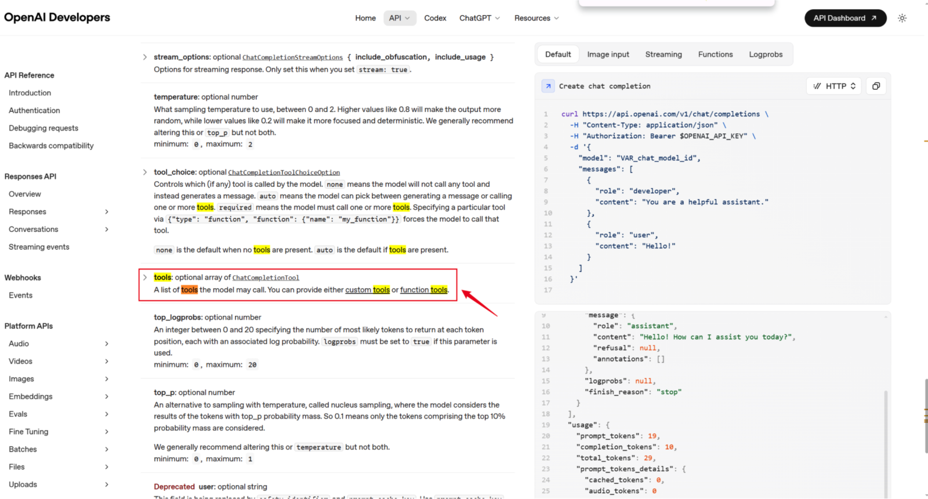
Task: Copy the Create chat completion code snippet
Action: [876, 86]
